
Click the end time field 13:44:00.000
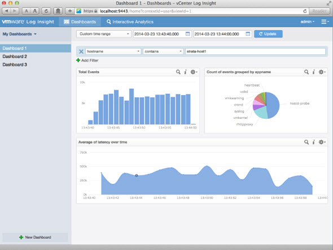pyautogui.click(x=220, y=34)
